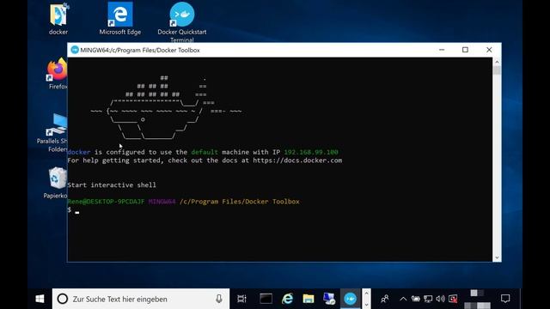
Task: Click the IP address 192.168.99.100
Action: [x=311, y=152]
